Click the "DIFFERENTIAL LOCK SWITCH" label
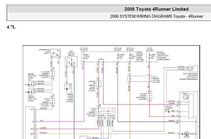211x139 pixels. coord(44,51)
